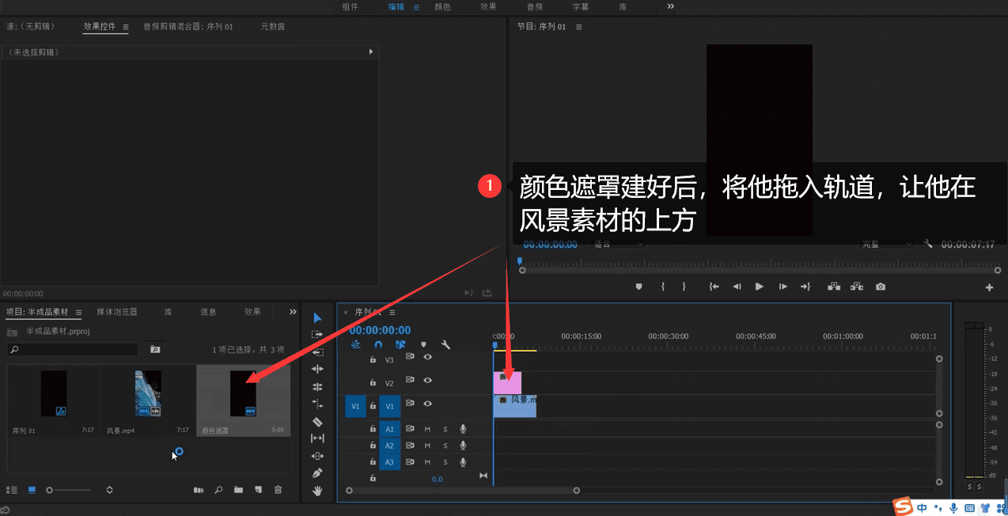Open timeline display settings wrench
Image resolution: width=1008 pixels, height=516 pixels.
coord(445,345)
